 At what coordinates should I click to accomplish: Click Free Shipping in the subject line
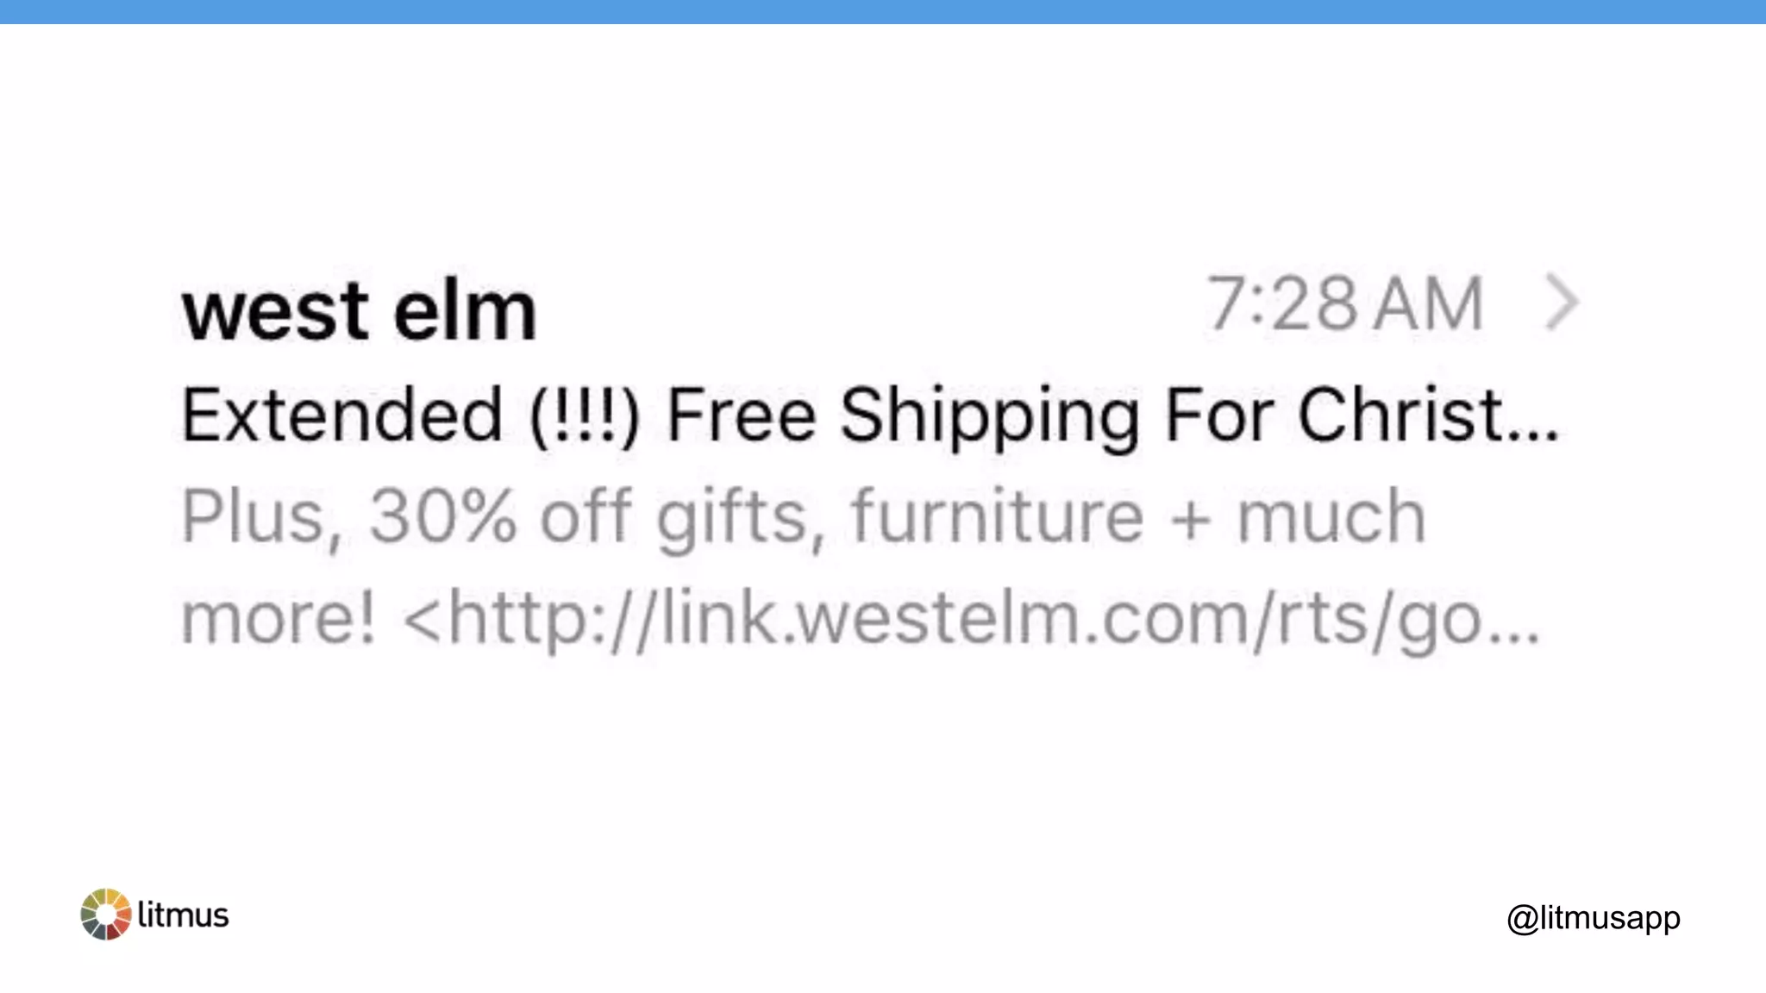pyautogui.click(x=903, y=415)
